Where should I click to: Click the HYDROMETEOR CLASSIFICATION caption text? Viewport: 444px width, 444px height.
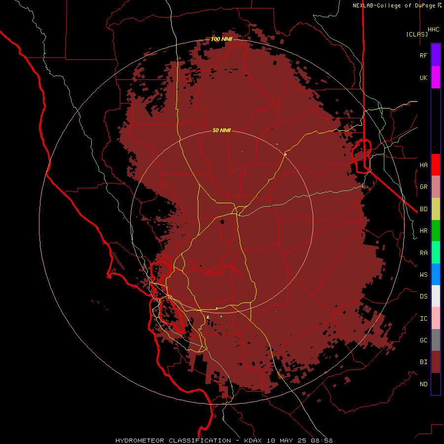[173, 441]
